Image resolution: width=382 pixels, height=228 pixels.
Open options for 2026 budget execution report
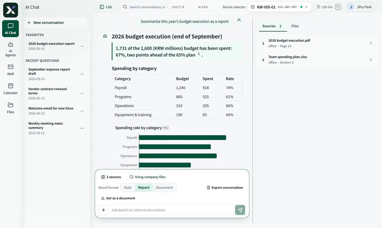[82, 46]
